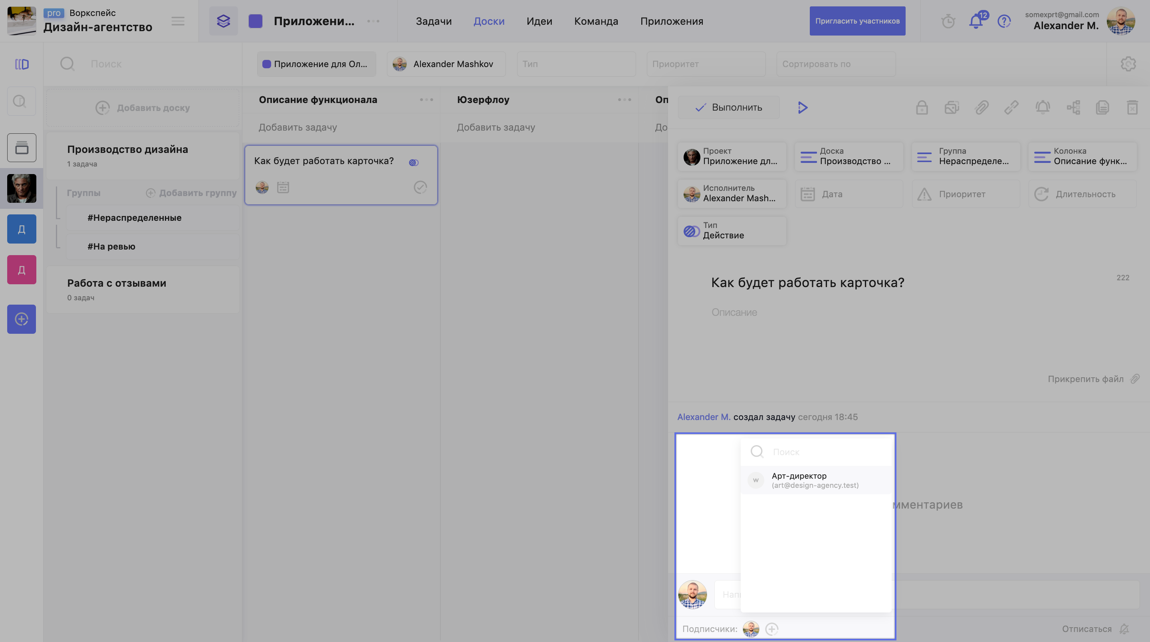The image size is (1150, 642).
Task: Click the paperclip attachment icon in task toolbar
Action: [981, 107]
